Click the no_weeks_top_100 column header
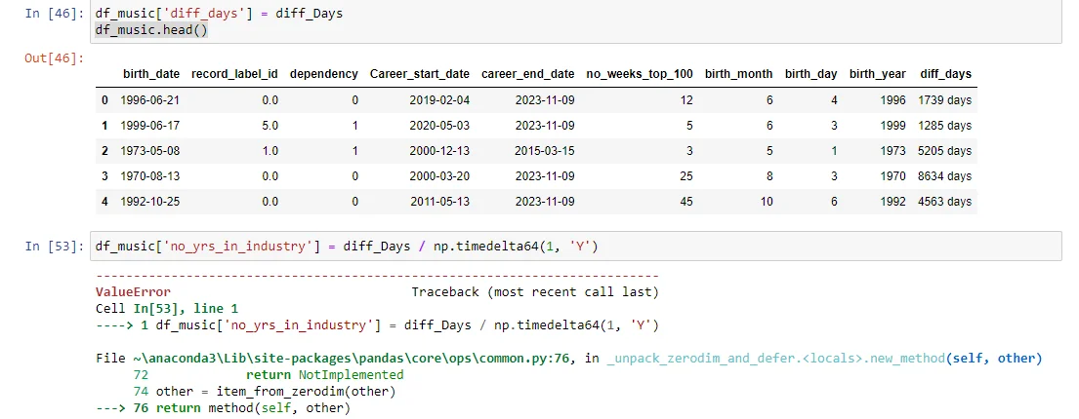Screen dimensions: 1079x419 pos(639,74)
